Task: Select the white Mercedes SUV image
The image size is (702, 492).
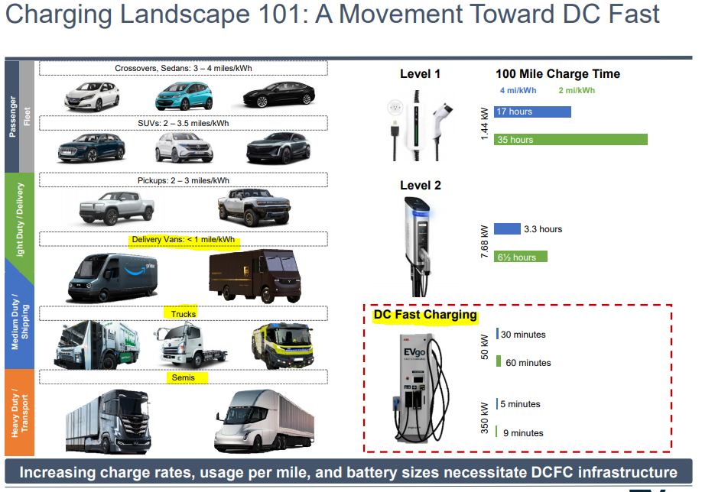Action: click(x=184, y=147)
